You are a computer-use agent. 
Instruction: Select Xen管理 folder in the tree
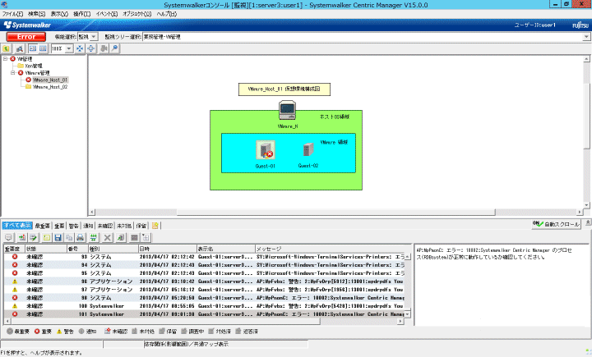pos(34,66)
